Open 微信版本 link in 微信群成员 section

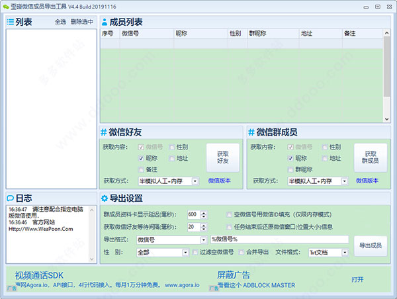[x=367, y=181]
